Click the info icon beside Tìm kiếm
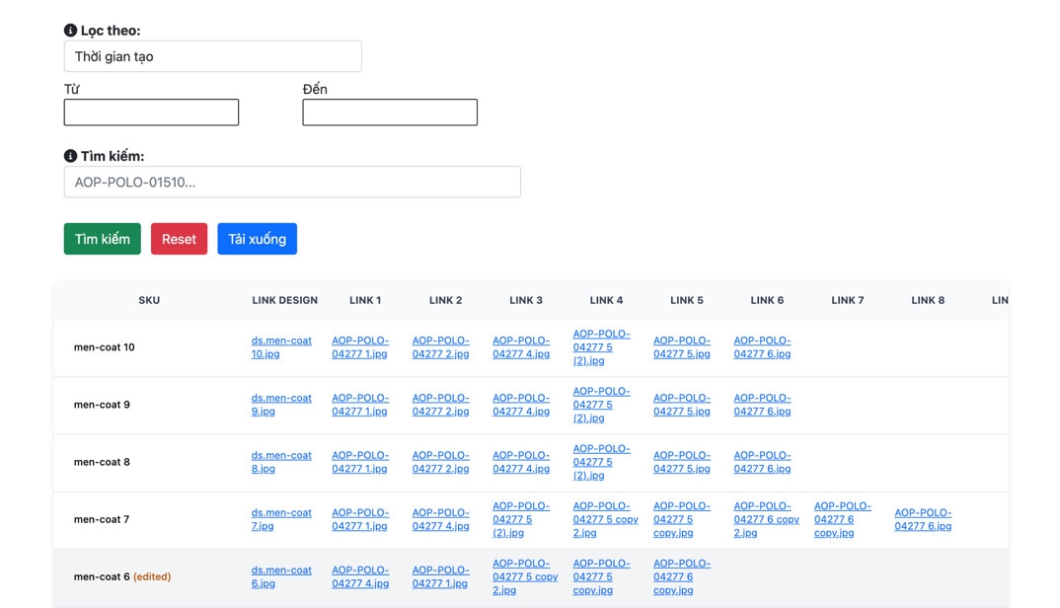Image resolution: width=1060 pixels, height=608 pixels. pos(70,156)
